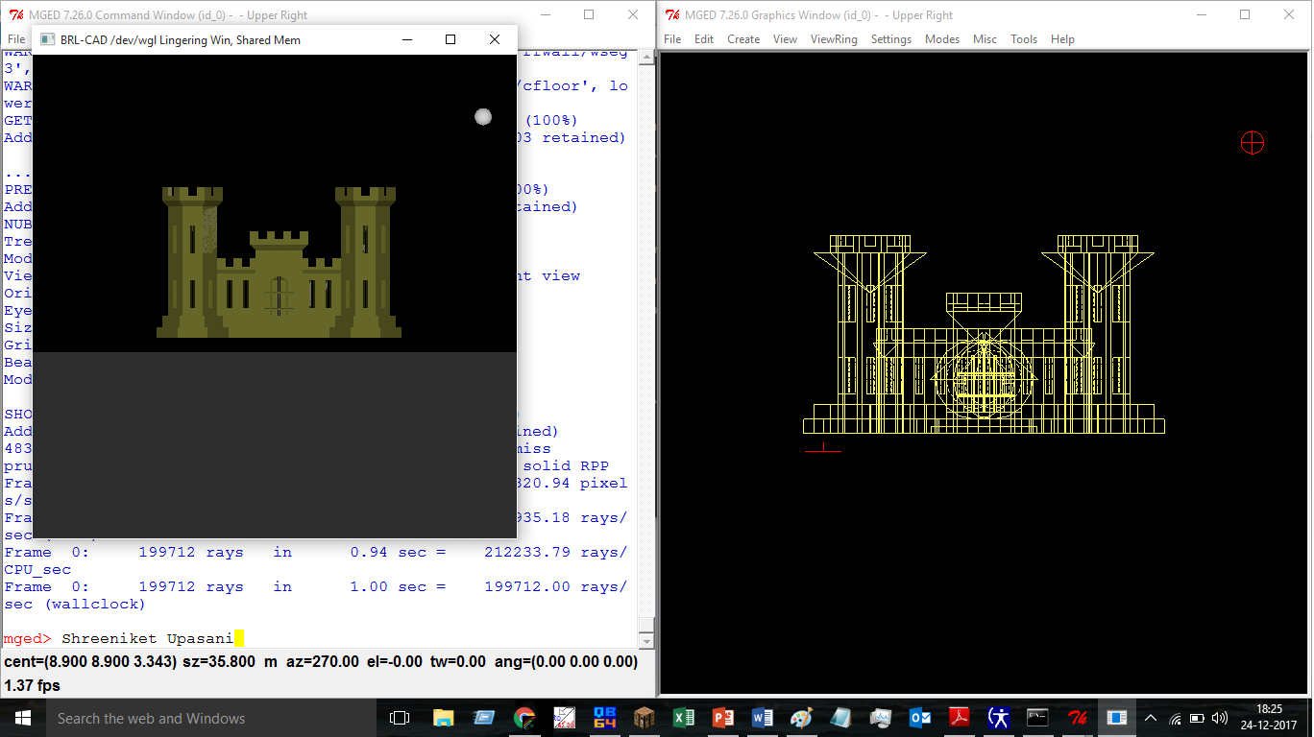The image size is (1314, 737).
Task: Click the MGED Command Window title bar icon
Action: (x=15, y=14)
